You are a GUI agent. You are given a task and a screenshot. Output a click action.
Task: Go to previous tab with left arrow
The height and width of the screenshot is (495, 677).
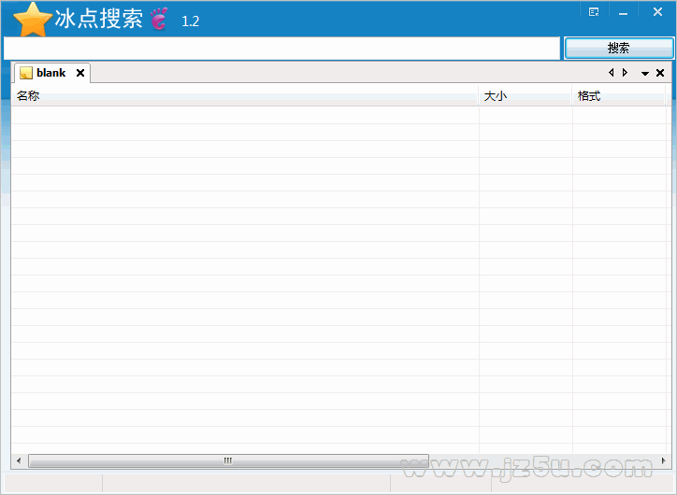point(611,73)
